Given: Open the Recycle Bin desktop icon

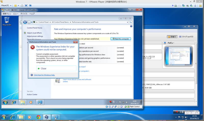Looking at the screenshot, I should coord(7,21).
